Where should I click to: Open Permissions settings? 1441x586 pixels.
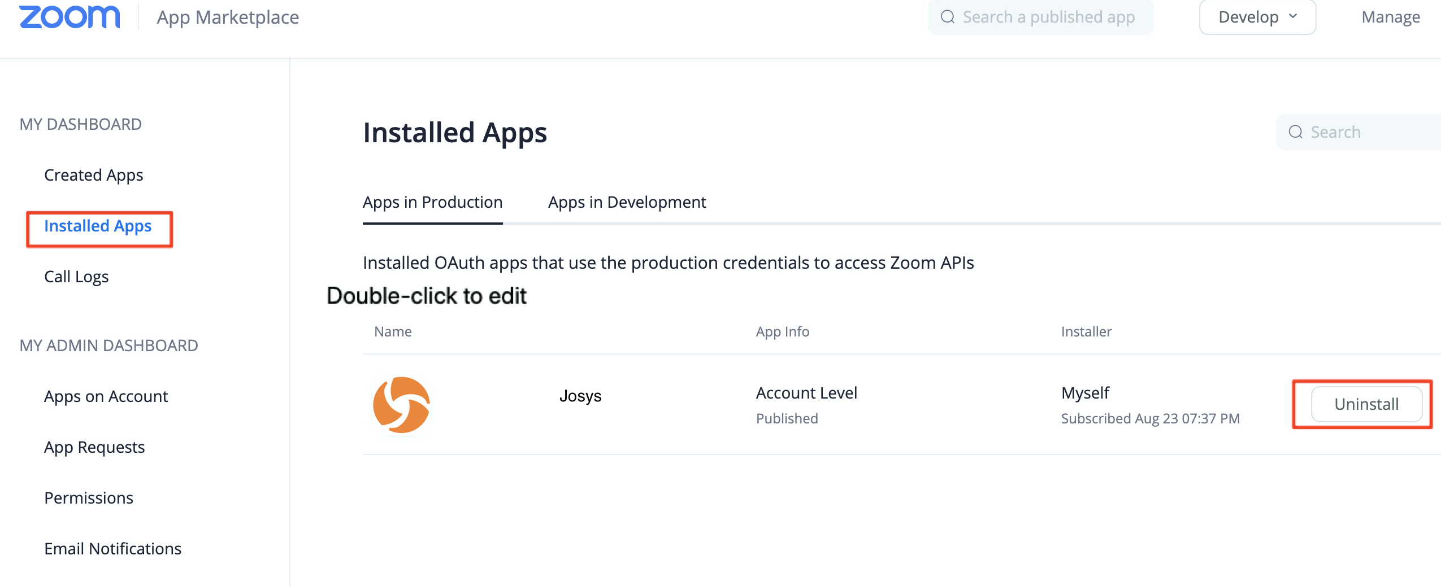(89, 498)
